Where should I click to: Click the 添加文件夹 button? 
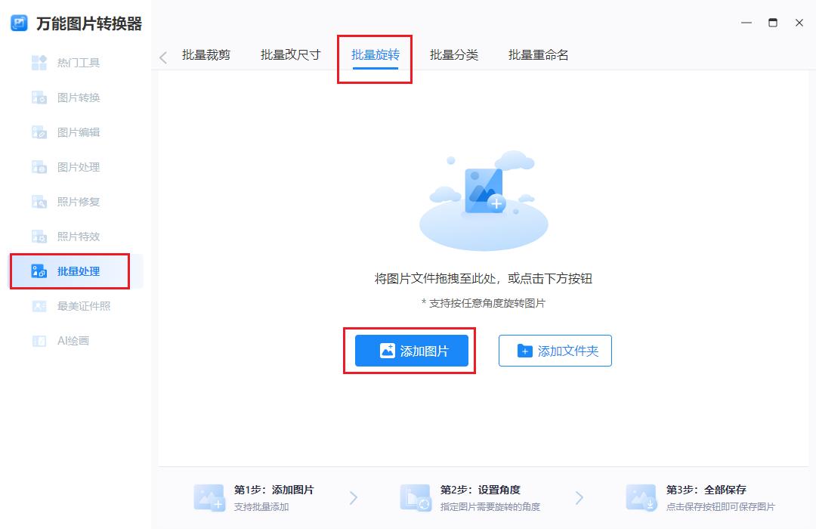(x=555, y=351)
